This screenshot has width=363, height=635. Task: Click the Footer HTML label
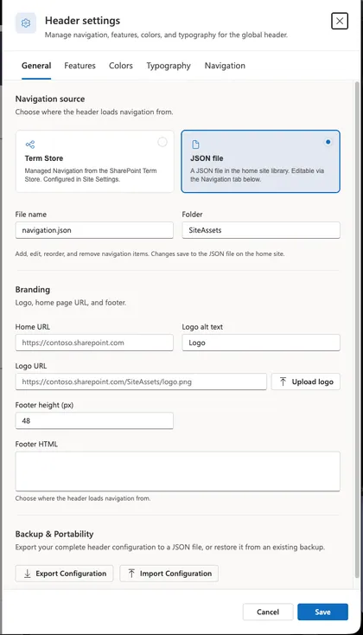tap(36, 444)
